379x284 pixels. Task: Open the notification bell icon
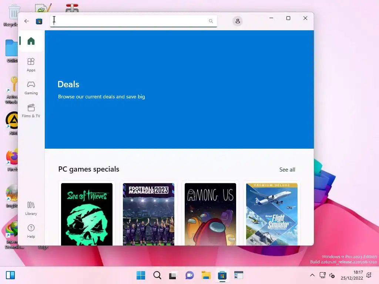click(369, 275)
